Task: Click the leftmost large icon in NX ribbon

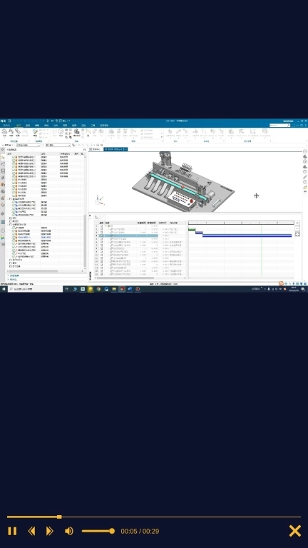Action: coord(4,132)
